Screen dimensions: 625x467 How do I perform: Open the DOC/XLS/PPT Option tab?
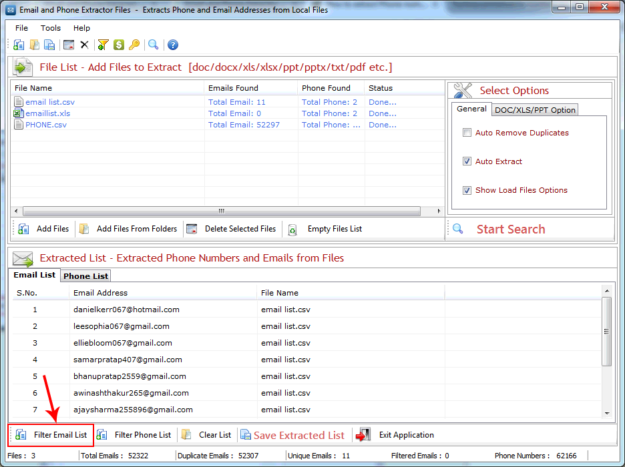tap(535, 110)
